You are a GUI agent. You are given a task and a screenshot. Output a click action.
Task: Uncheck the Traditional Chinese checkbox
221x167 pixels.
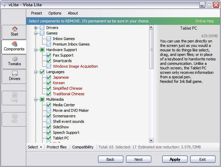coord(49,94)
